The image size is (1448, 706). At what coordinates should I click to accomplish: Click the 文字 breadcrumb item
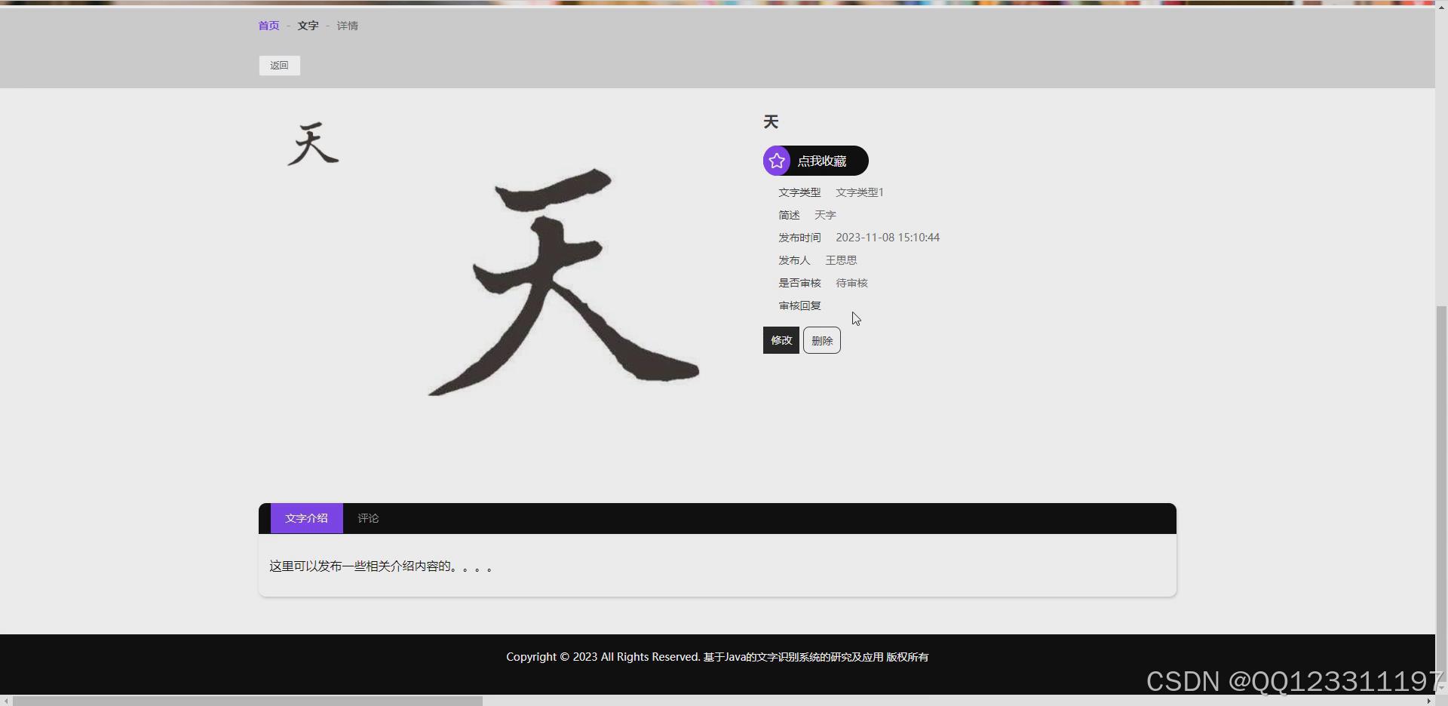[x=308, y=25]
